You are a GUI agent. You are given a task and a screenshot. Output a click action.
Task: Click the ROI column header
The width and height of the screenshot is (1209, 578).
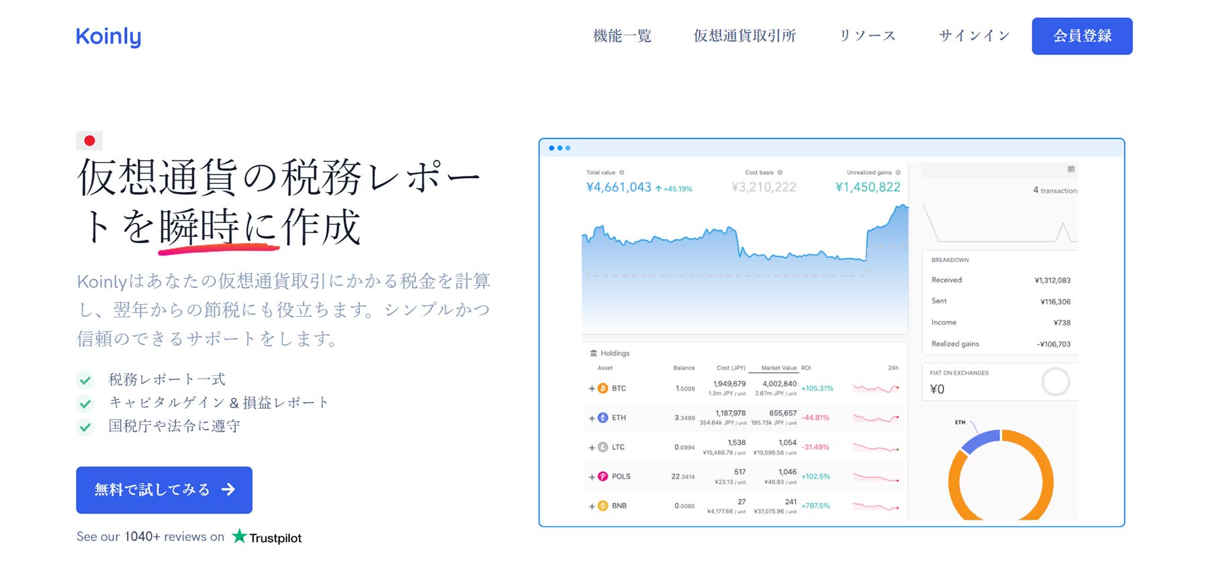coord(806,368)
